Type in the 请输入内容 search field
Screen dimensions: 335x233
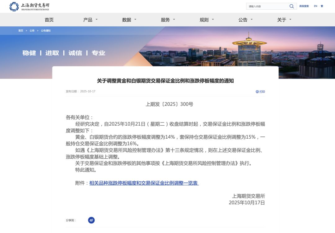[x=267, y=6]
